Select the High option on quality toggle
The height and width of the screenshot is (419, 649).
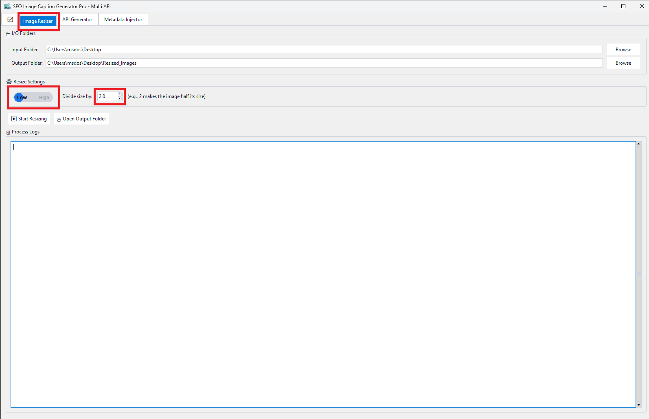point(44,98)
